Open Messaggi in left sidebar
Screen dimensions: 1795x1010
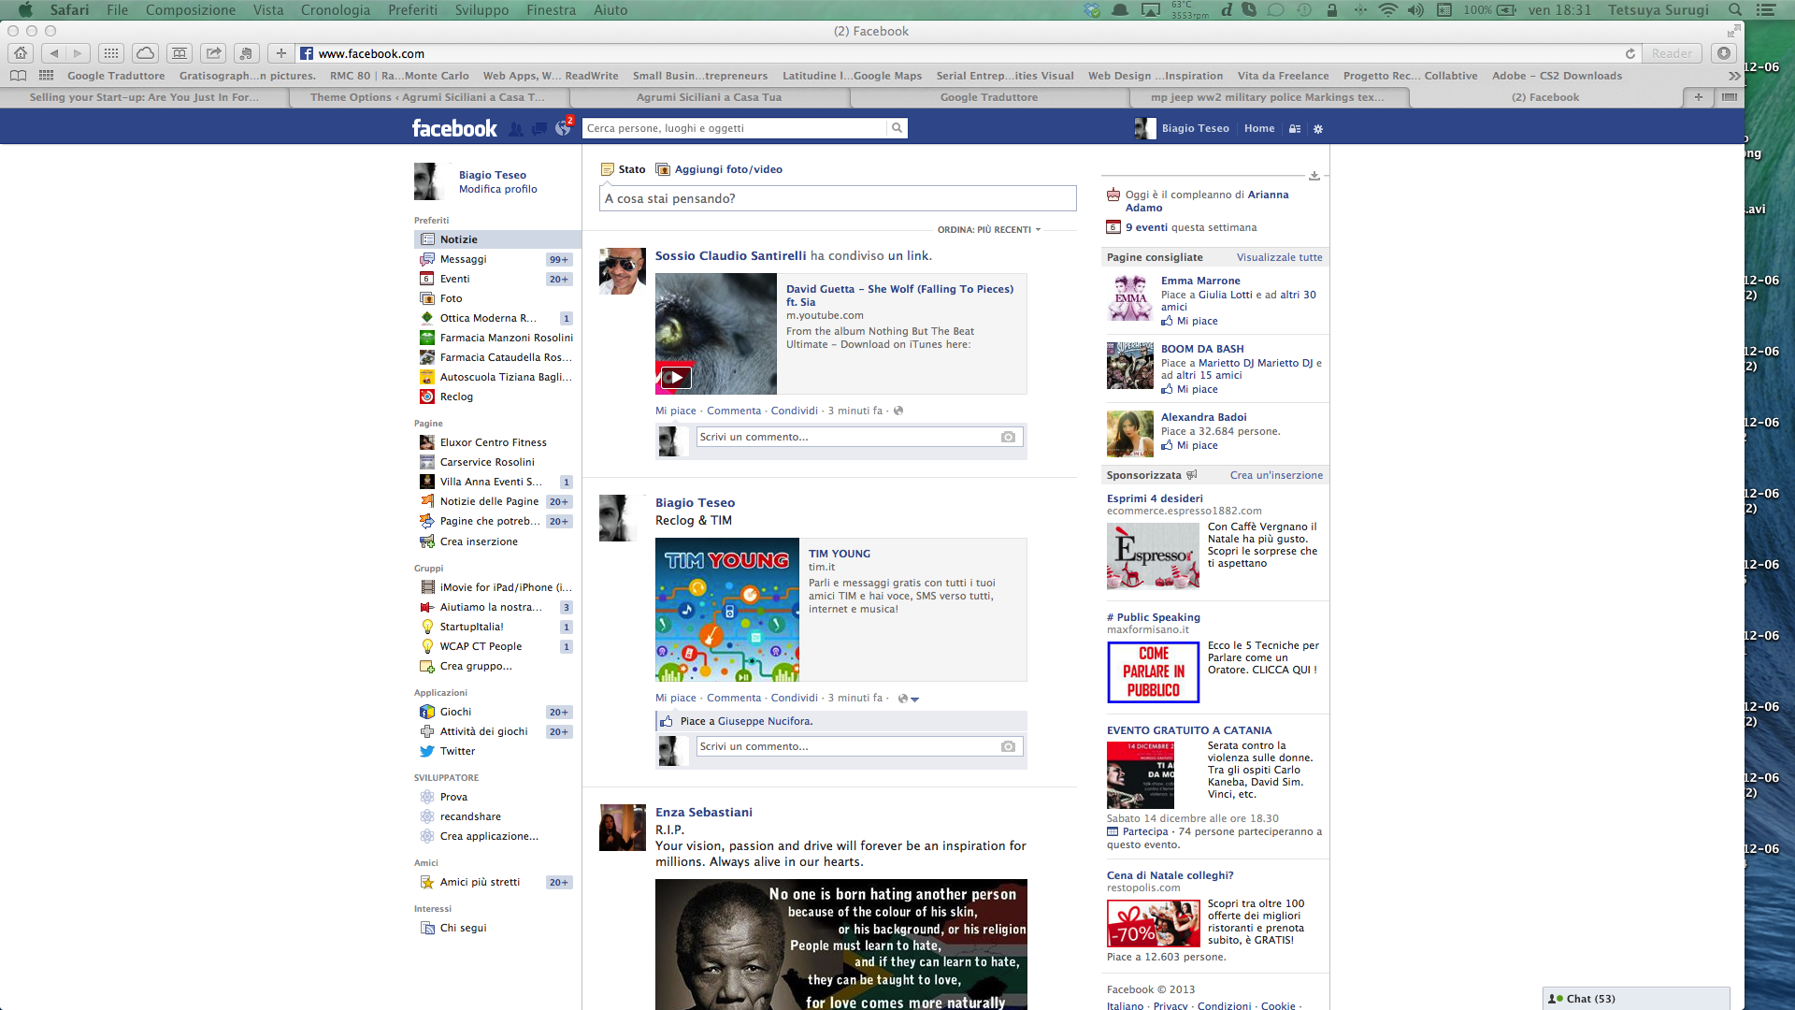pyautogui.click(x=496, y=259)
